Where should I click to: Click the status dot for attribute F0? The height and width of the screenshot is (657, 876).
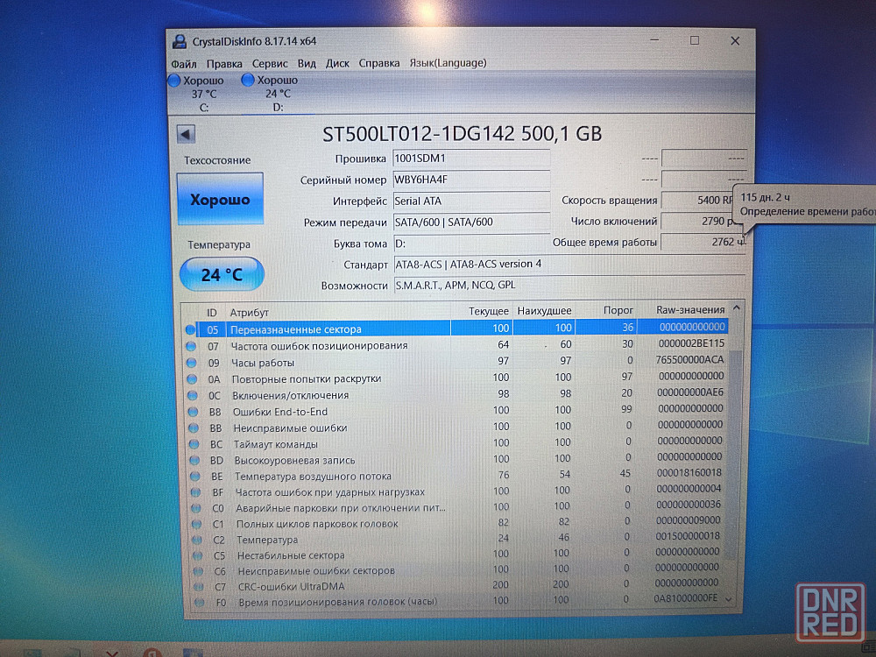click(200, 603)
